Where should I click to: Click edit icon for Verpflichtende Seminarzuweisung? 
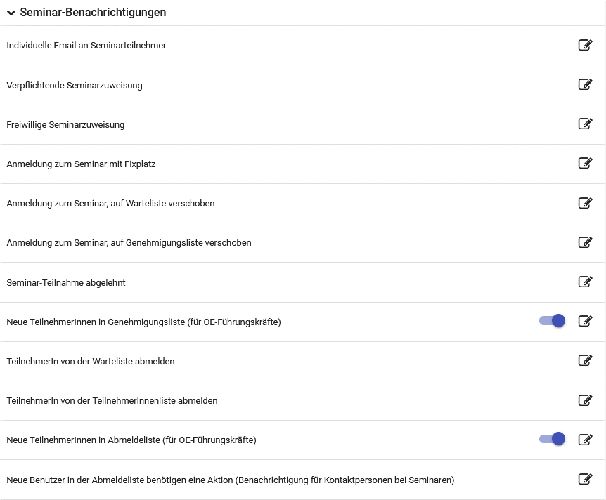coord(585,85)
